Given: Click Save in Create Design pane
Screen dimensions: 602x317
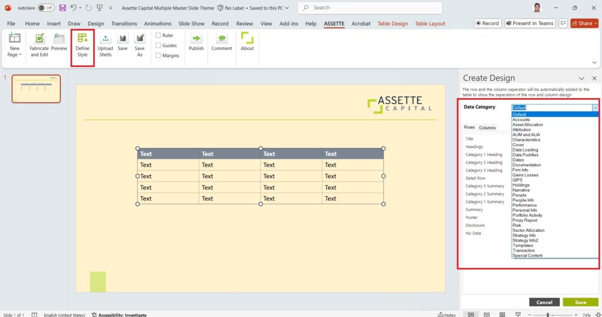Looking at the screenshot, I should (x=580, y=302).
